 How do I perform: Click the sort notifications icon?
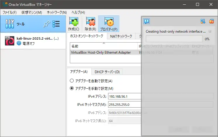click(203, 21)
